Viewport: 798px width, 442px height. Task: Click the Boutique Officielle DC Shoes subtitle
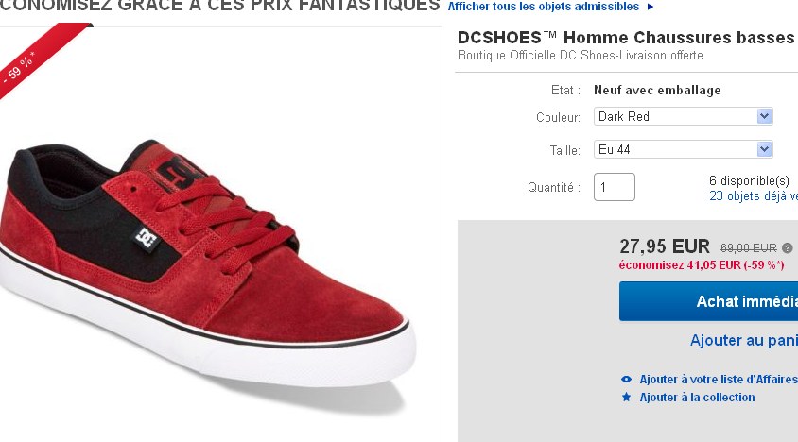tap(580, 56)
